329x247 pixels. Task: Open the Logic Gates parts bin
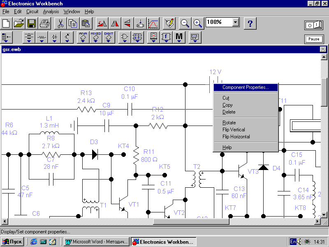(125, 37)
